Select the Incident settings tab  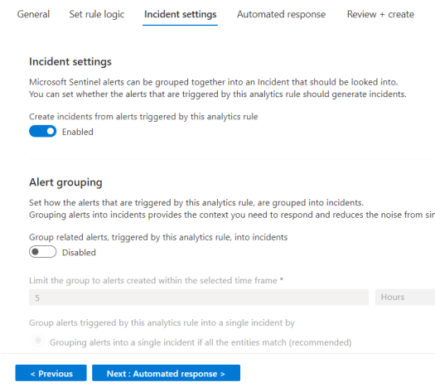point(180,14)
